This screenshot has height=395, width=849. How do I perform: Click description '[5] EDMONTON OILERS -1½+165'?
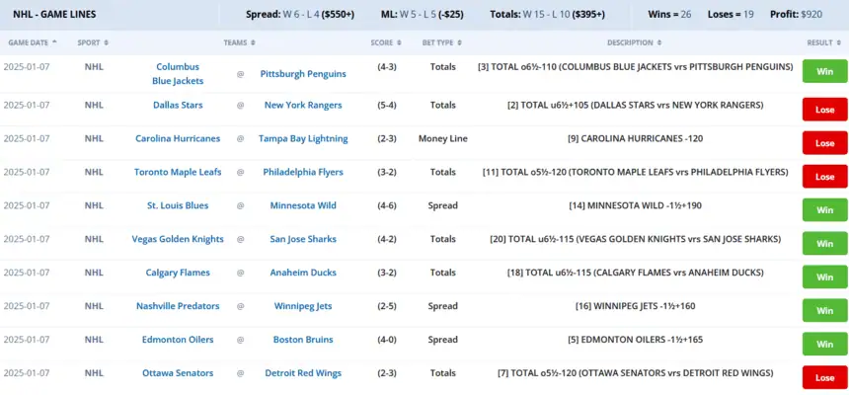point(635,341)
